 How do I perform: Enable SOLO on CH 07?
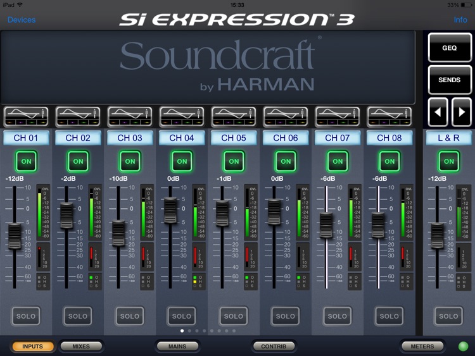point(338,316)
